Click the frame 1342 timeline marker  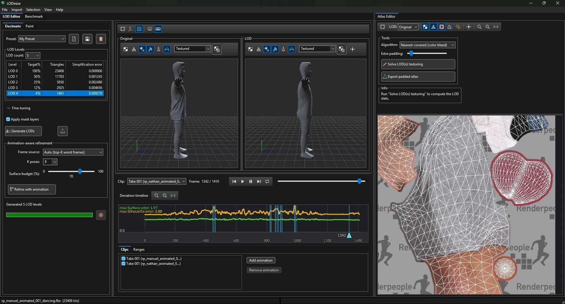[x=349, y=235]
